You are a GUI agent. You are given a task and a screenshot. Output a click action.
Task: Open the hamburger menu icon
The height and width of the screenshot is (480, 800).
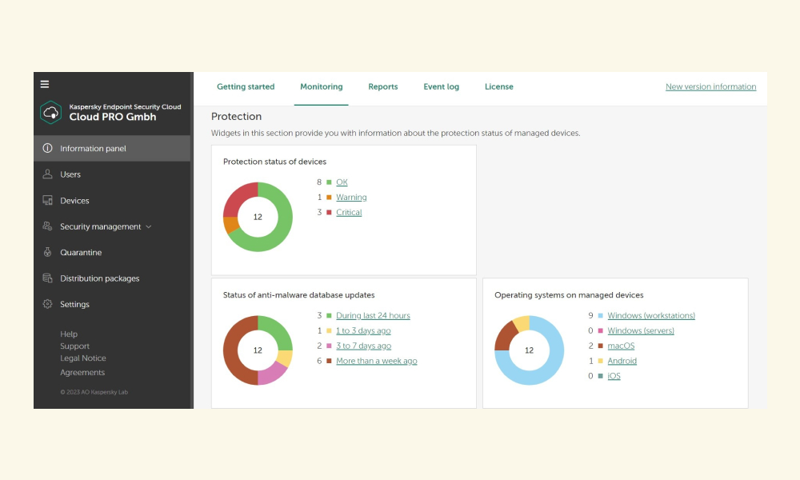pos(45,84)
